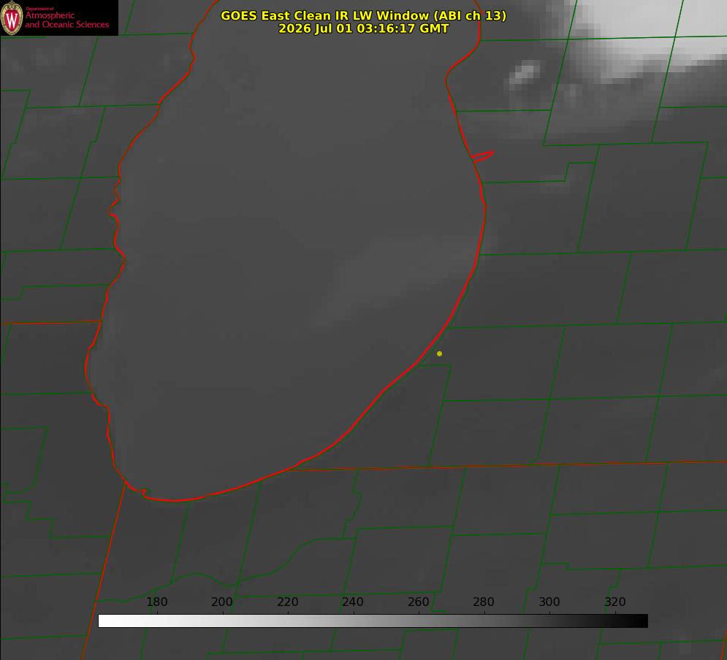Click the small isolated gray cloud patch
Viewport: 727px width, 660px height.
pyautogui.click(x=525, y=74)
